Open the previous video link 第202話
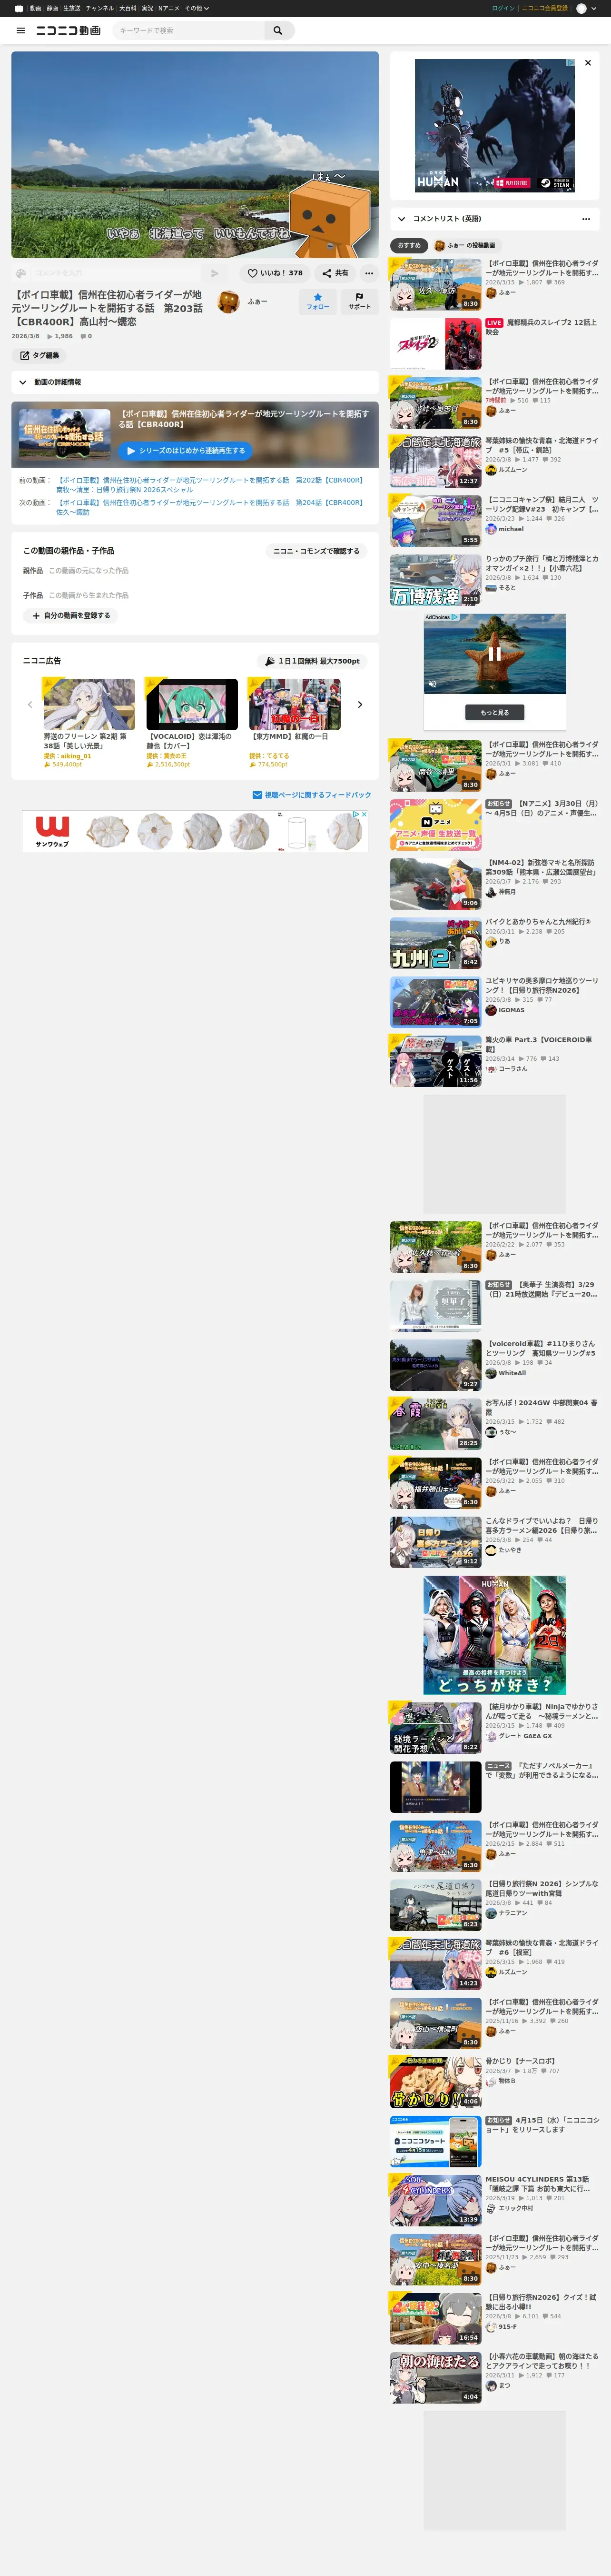This screenshot has height=2576, width=611. coord(210,485)
